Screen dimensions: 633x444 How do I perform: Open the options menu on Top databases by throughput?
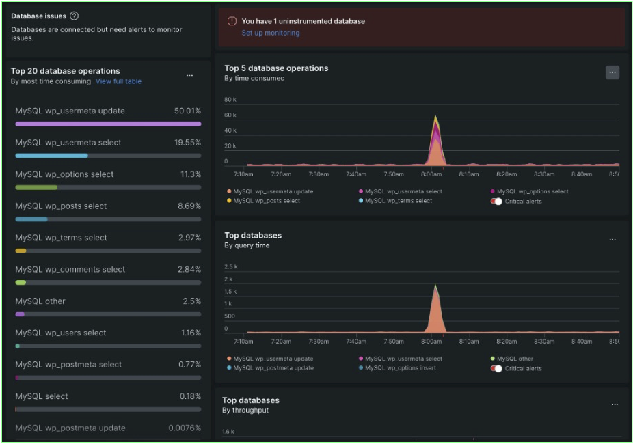coord(613,404)
